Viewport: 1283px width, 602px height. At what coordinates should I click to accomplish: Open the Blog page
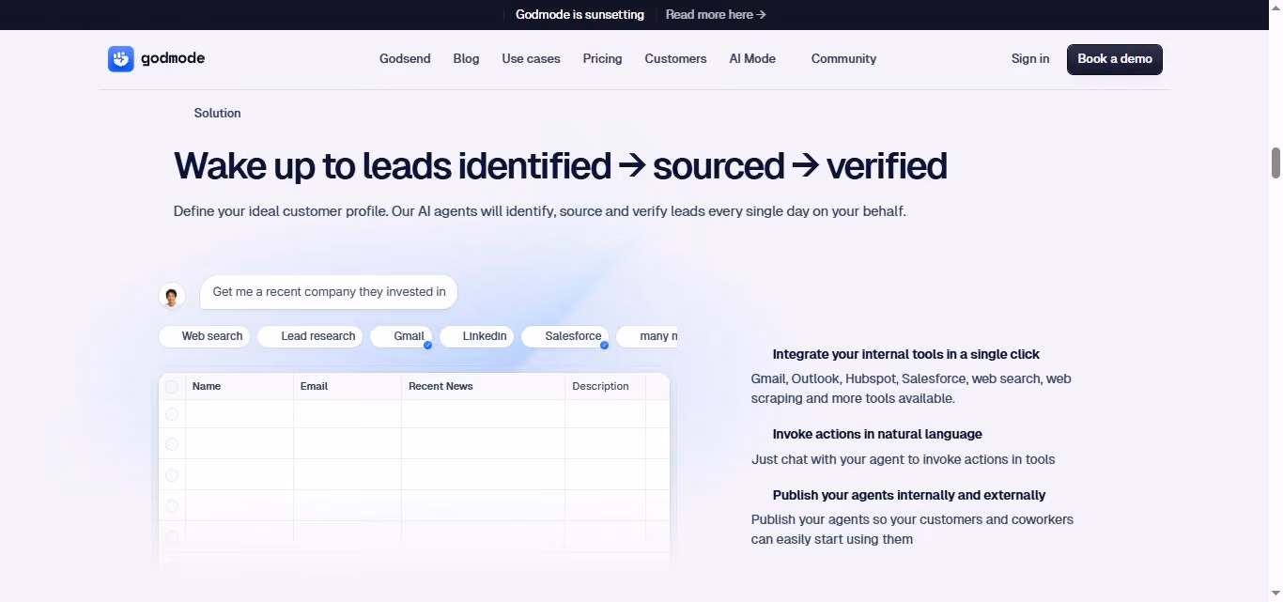[x=466, y=58]
